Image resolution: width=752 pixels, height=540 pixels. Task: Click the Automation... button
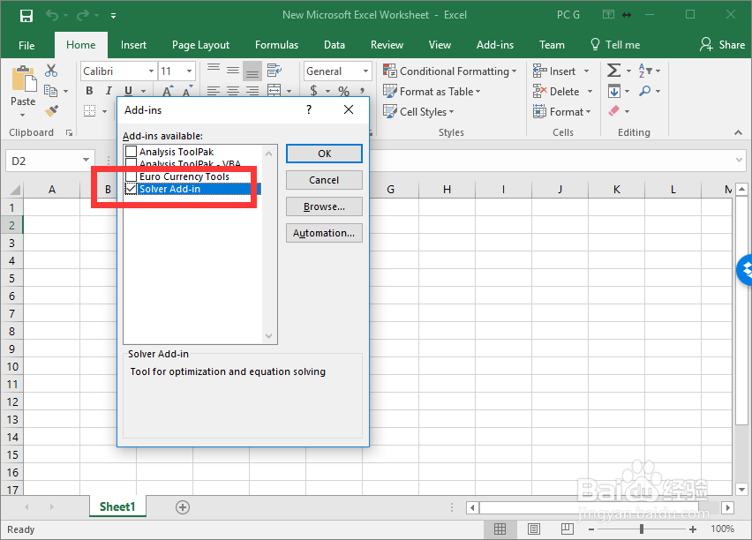point(324,233)
